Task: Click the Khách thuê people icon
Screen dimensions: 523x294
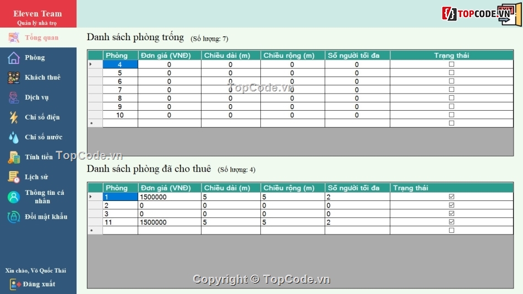Action: [14, 78]
